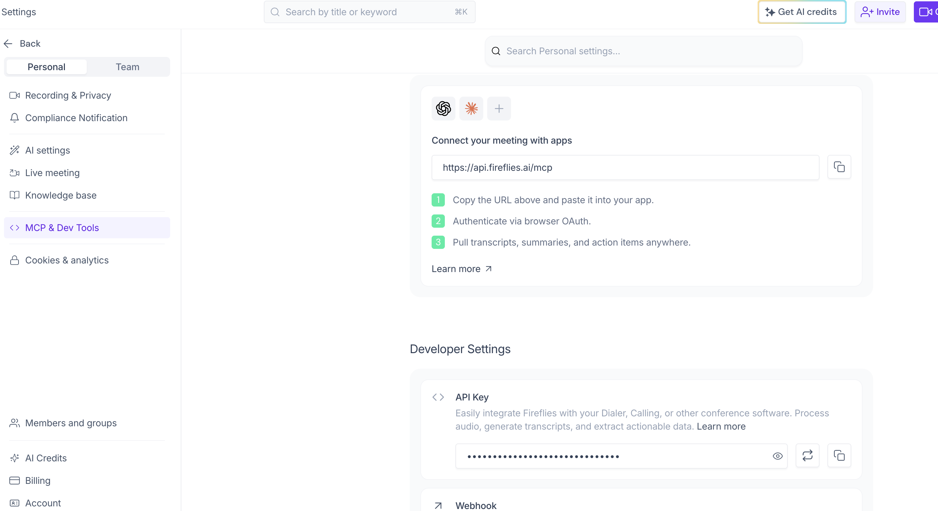This screenshot has height=511, width=938.
Task: Open Members and groups
Action: click(87, 423)
